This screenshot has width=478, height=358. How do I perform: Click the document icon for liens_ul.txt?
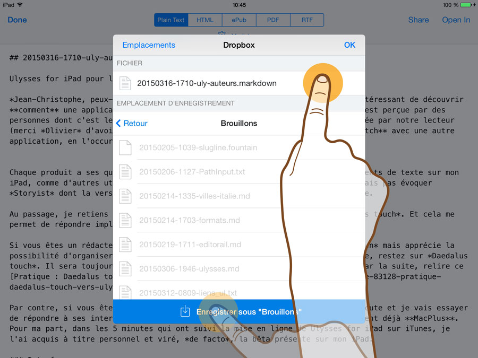tap(125, 292)
